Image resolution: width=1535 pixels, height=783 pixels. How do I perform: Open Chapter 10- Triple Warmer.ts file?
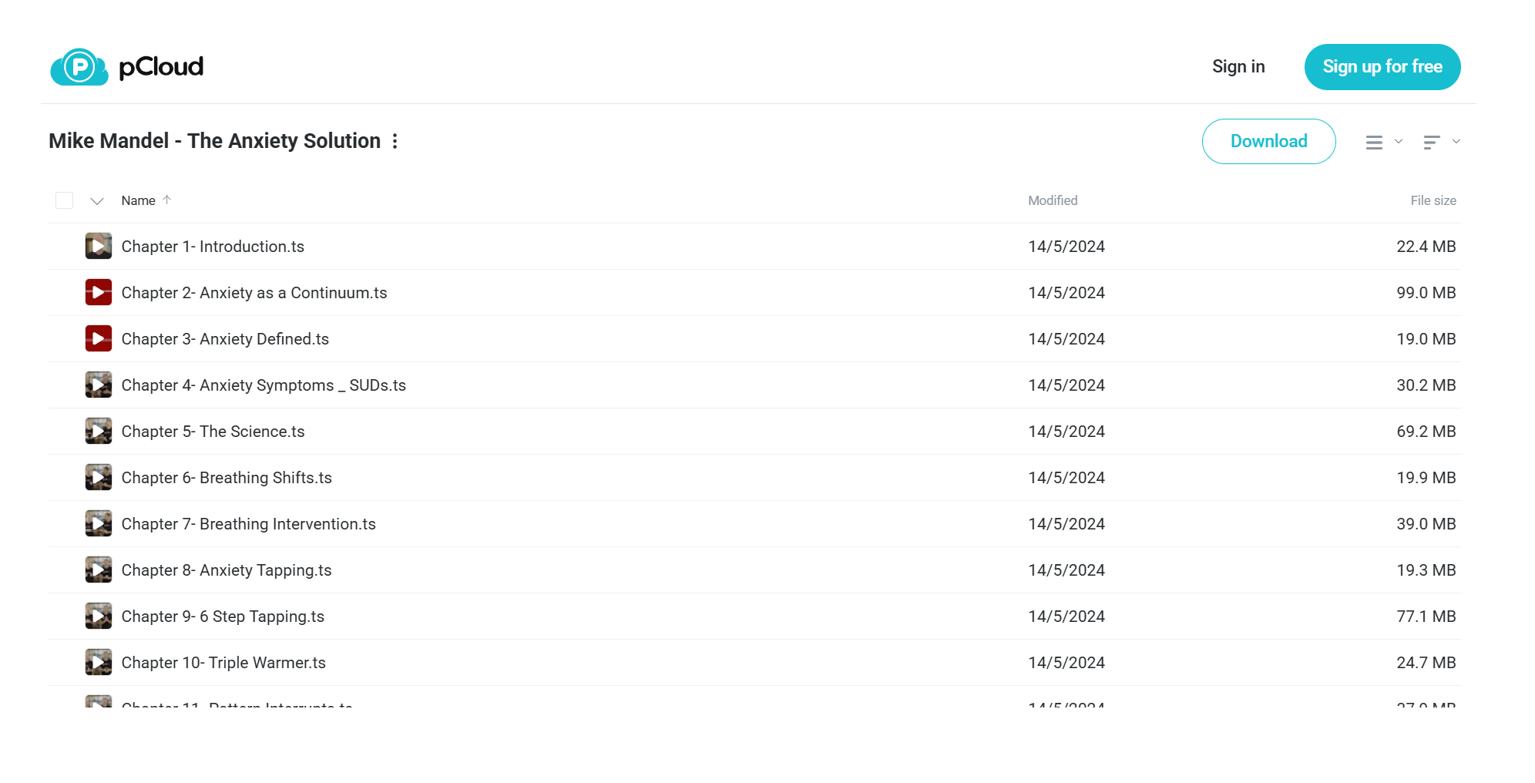[x=223, y=663]
